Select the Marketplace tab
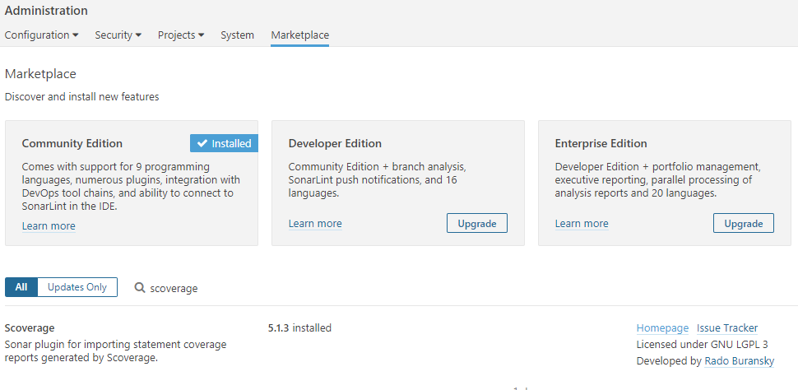This screenshot has width=798, height=390. pos(299,35)
